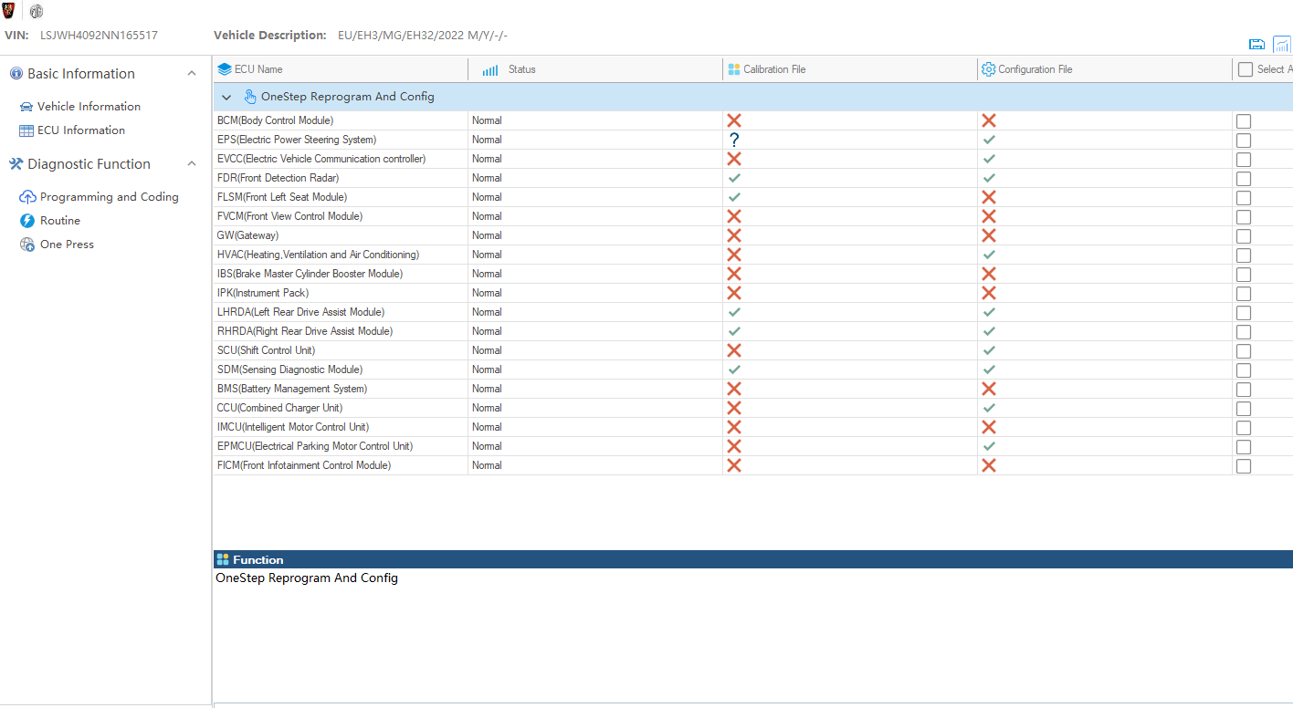The image size is (1293, 708).
Task: Click the MG brand logo icon
Action: [37, 11]
